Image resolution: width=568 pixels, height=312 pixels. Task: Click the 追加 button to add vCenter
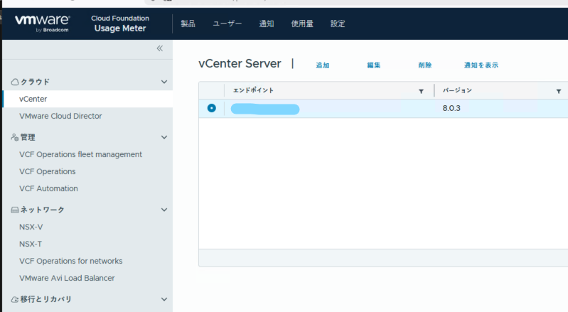[x=323, y=65]
